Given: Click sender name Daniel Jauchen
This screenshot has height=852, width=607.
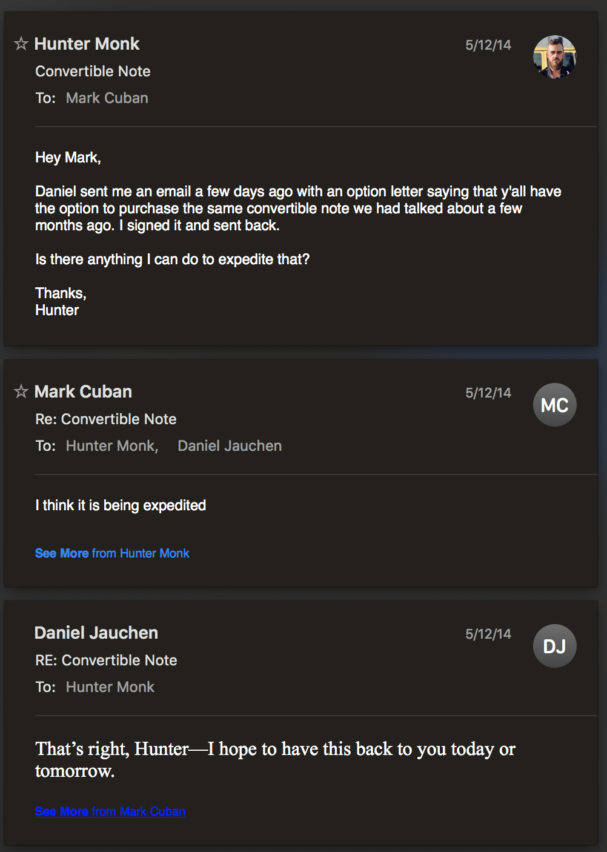Looking at the screenshot, I should (96, 633).
